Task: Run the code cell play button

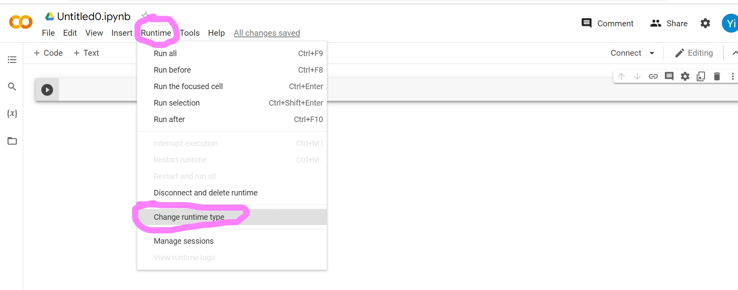Action: point(47,90)
